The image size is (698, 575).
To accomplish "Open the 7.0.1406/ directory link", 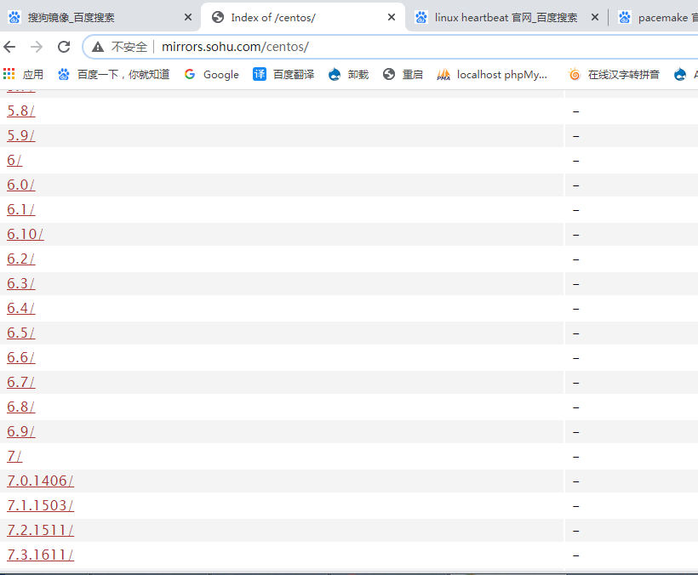I will click(x=41, y=481).
